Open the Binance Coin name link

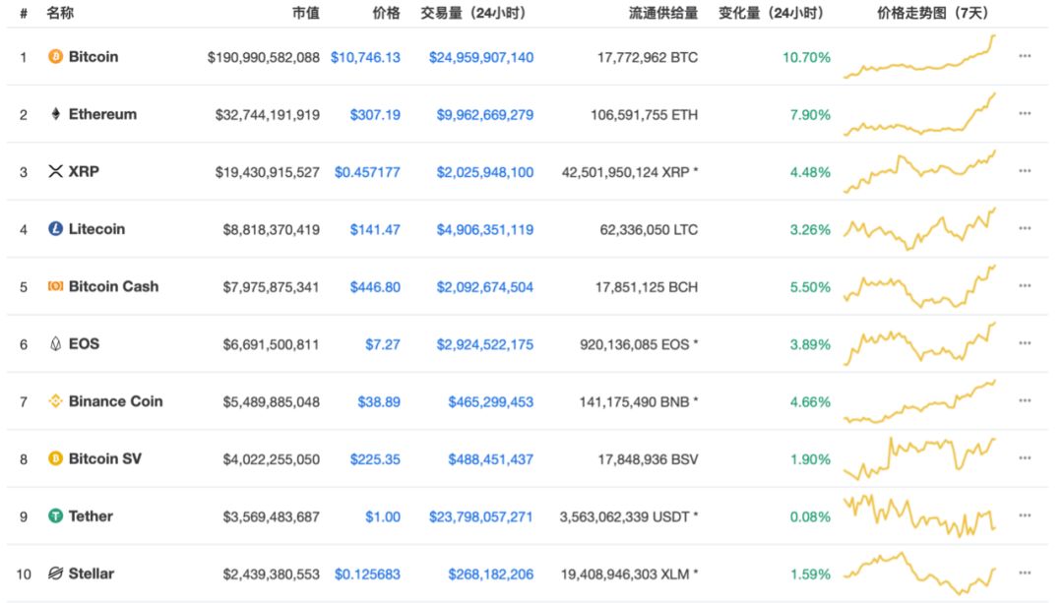[115, 401]
